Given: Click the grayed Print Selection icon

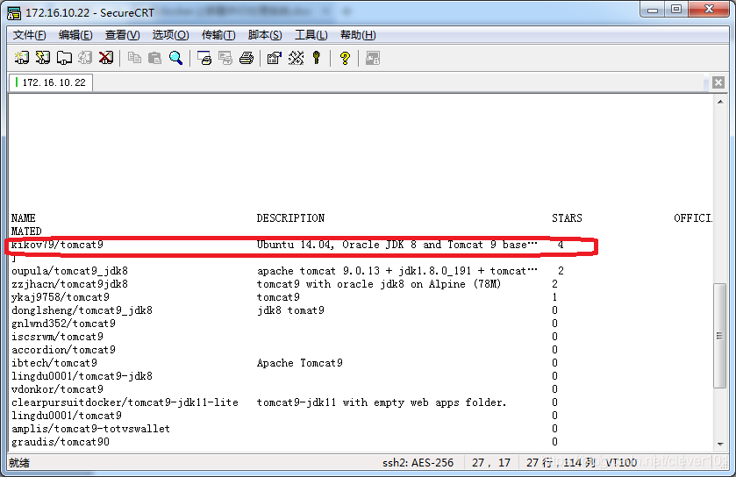Looking at the screenshot, I should click(x=225, y=58).
